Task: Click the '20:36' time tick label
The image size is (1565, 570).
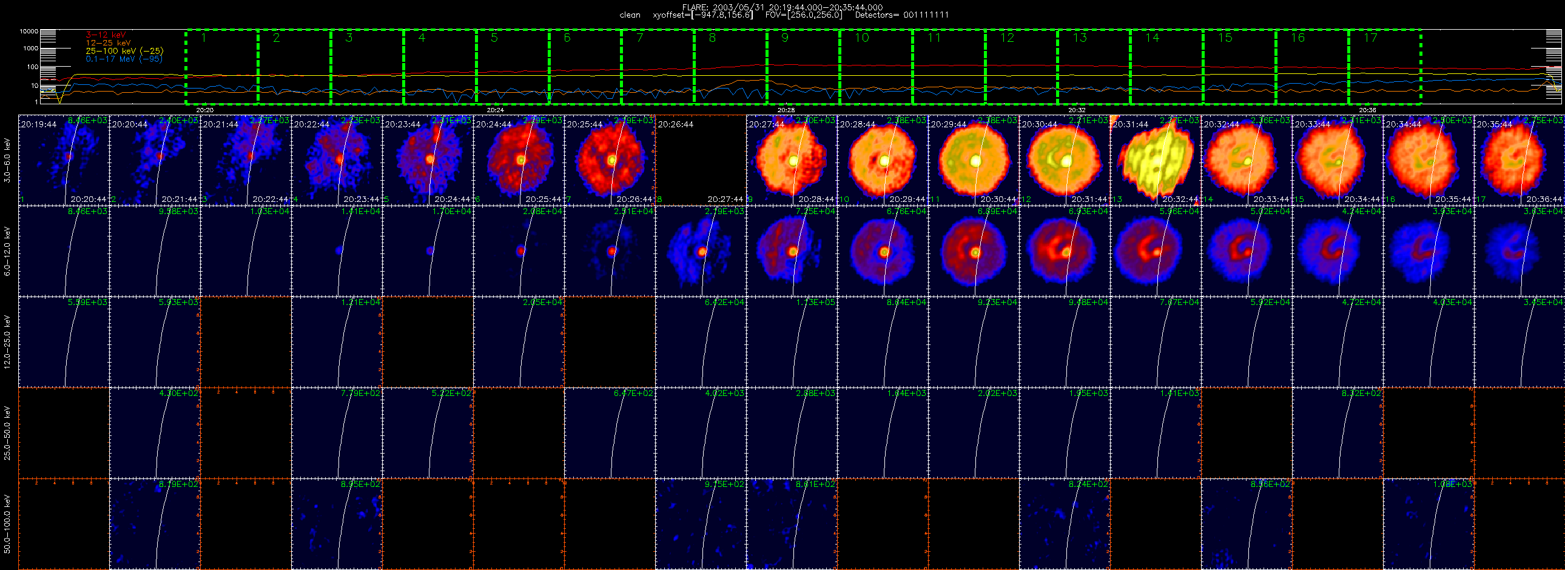Action: [1367, 110]
